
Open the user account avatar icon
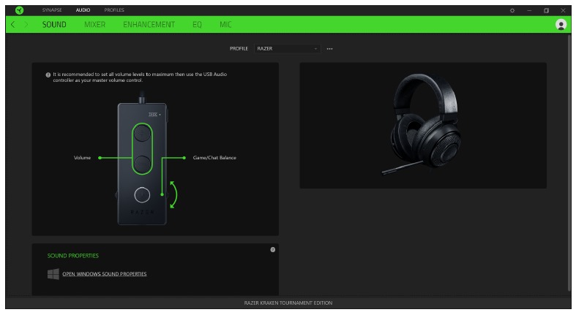pos(561,25)
